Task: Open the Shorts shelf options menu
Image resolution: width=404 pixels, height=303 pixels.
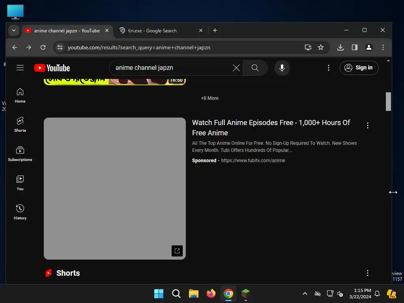Action: [x=367, y=273]
